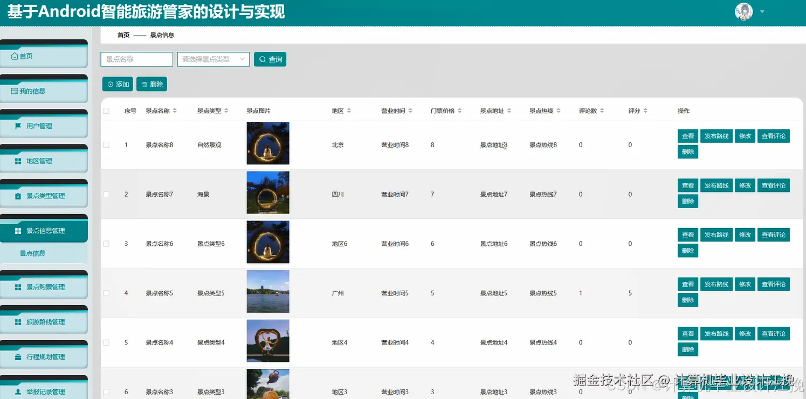The height and width of the screenshot is (399, 806).
Task: Open the thumbnail image of 景点名称7
Action: 268,192
